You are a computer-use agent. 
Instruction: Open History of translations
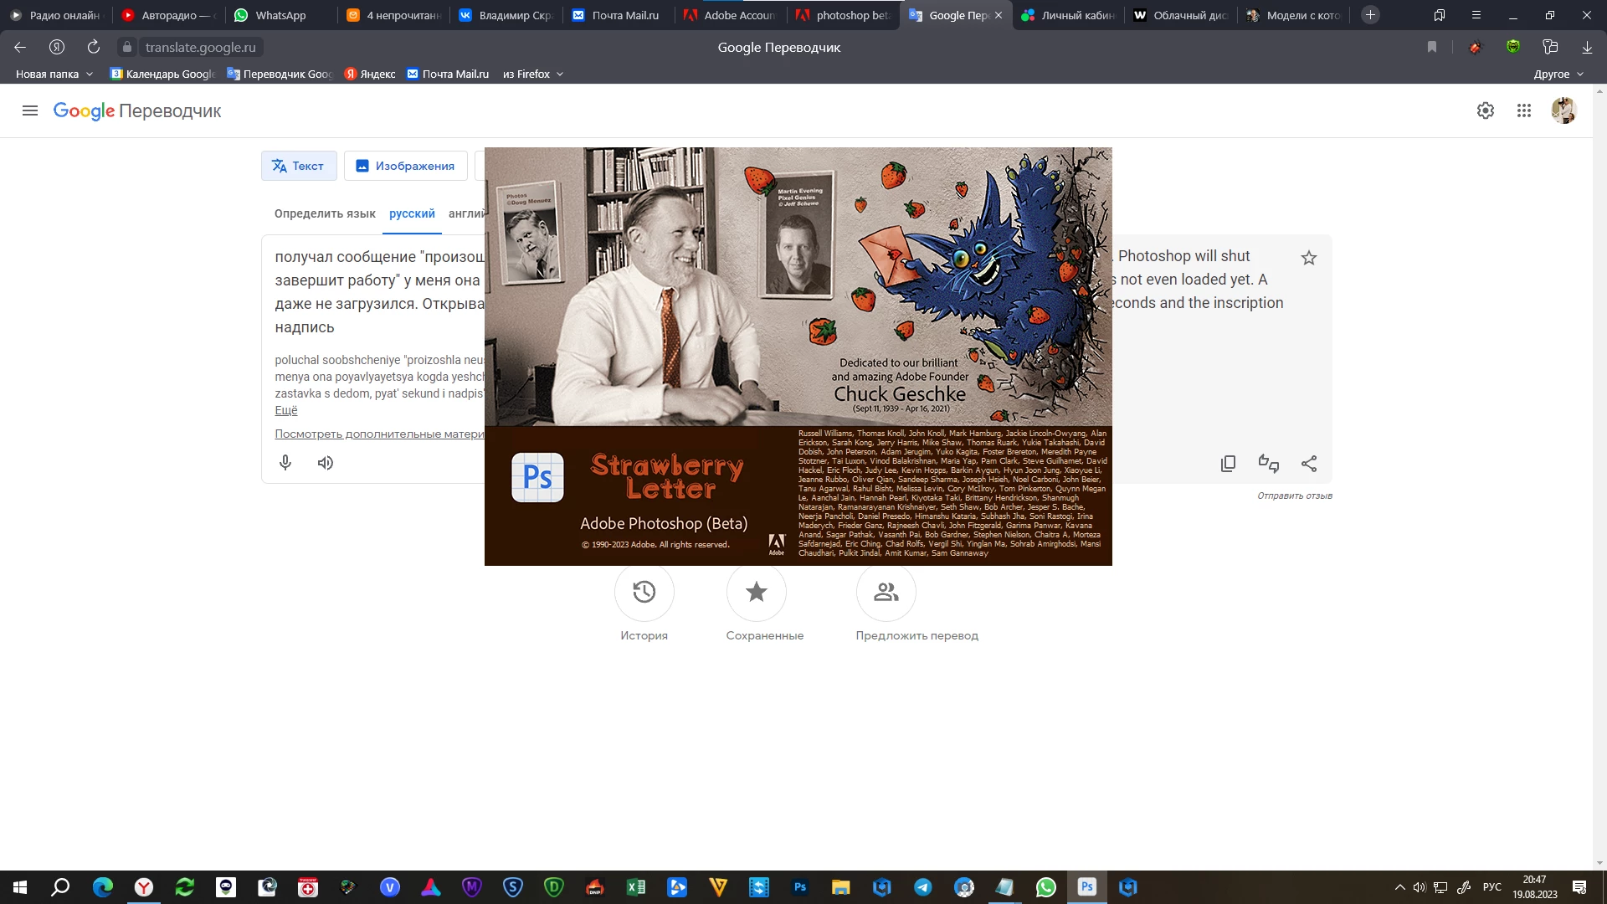click(644, 592)
